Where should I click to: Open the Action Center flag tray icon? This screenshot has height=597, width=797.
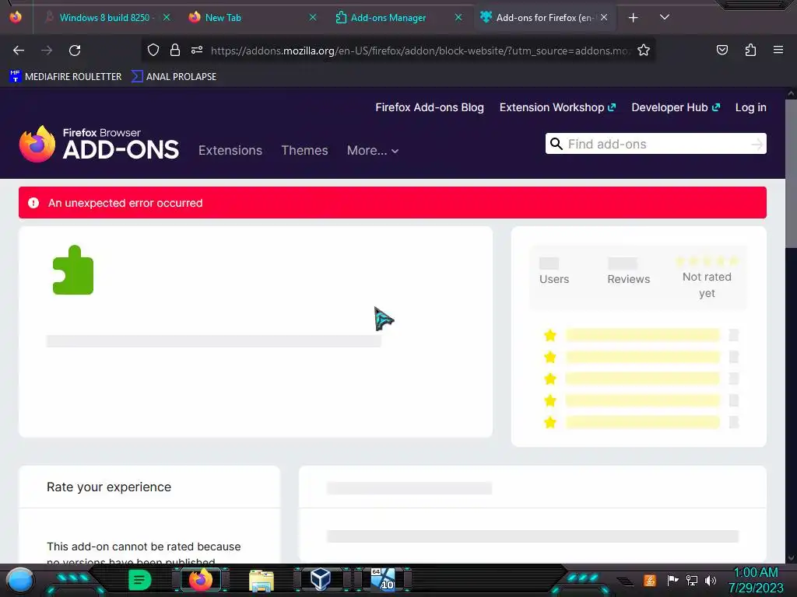point(672,580)
